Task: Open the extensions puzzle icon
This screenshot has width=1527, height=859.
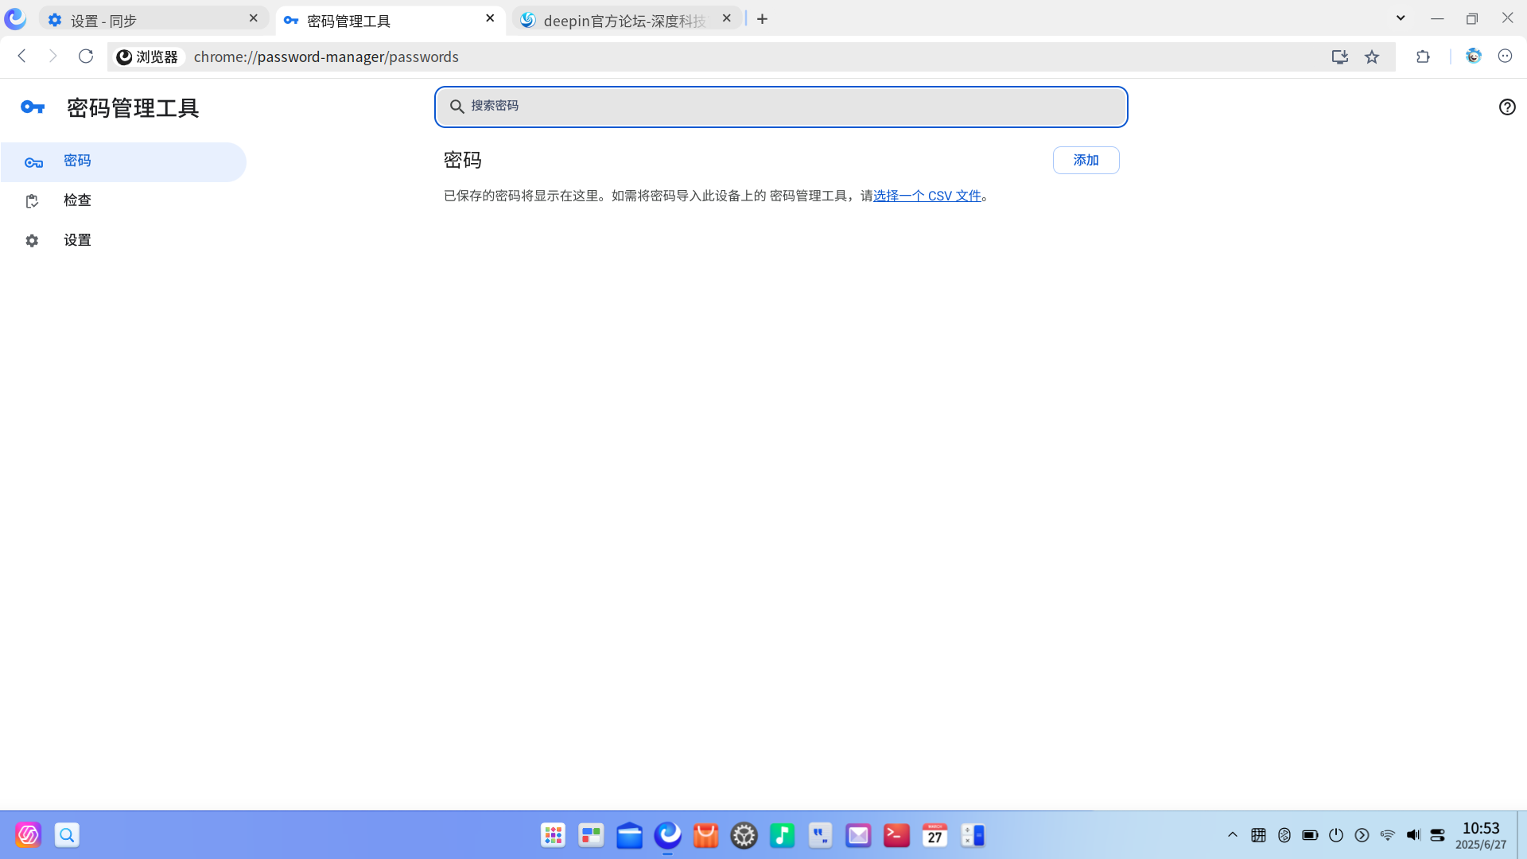Action: click(1423, 56)
